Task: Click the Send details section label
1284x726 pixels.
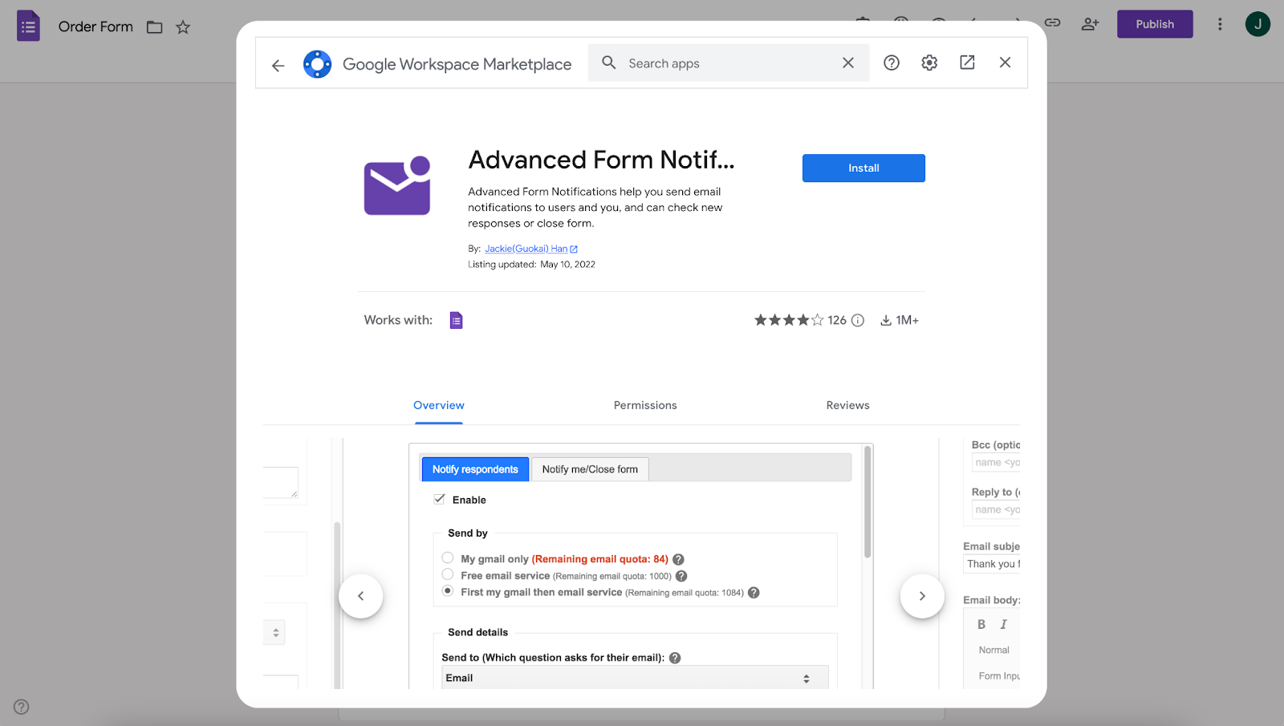Action: [x=477, y=632]
